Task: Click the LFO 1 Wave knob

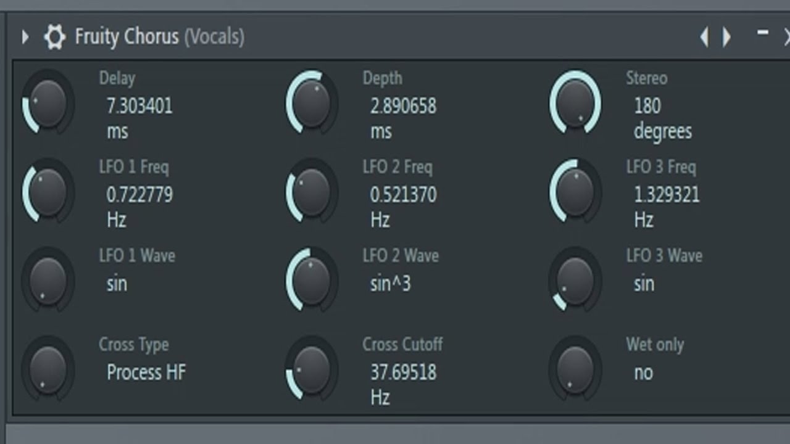Action: 48,281
